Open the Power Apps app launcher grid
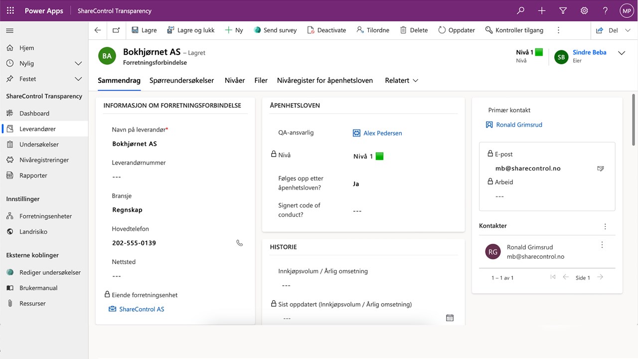Viewport: 638px width, 359px height. pos(10,10)
